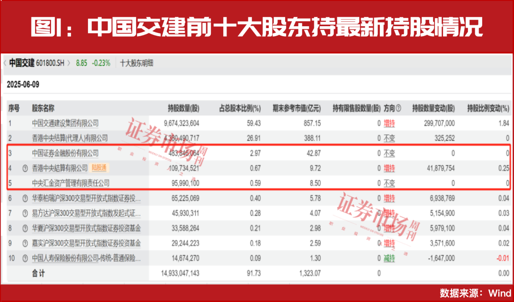Open shareholder 香港中央结算有限公司

(x=60, y=169)
